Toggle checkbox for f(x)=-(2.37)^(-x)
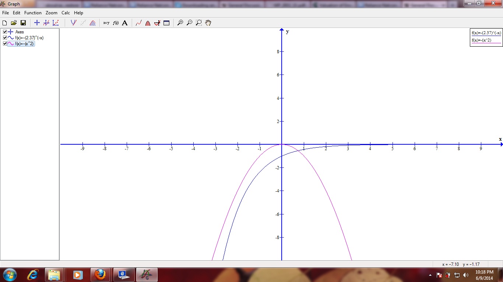503x282 pixels. [5, 38]
